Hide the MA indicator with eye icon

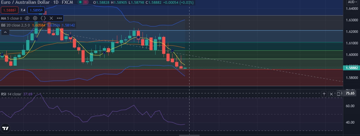(x=27, y=18)
